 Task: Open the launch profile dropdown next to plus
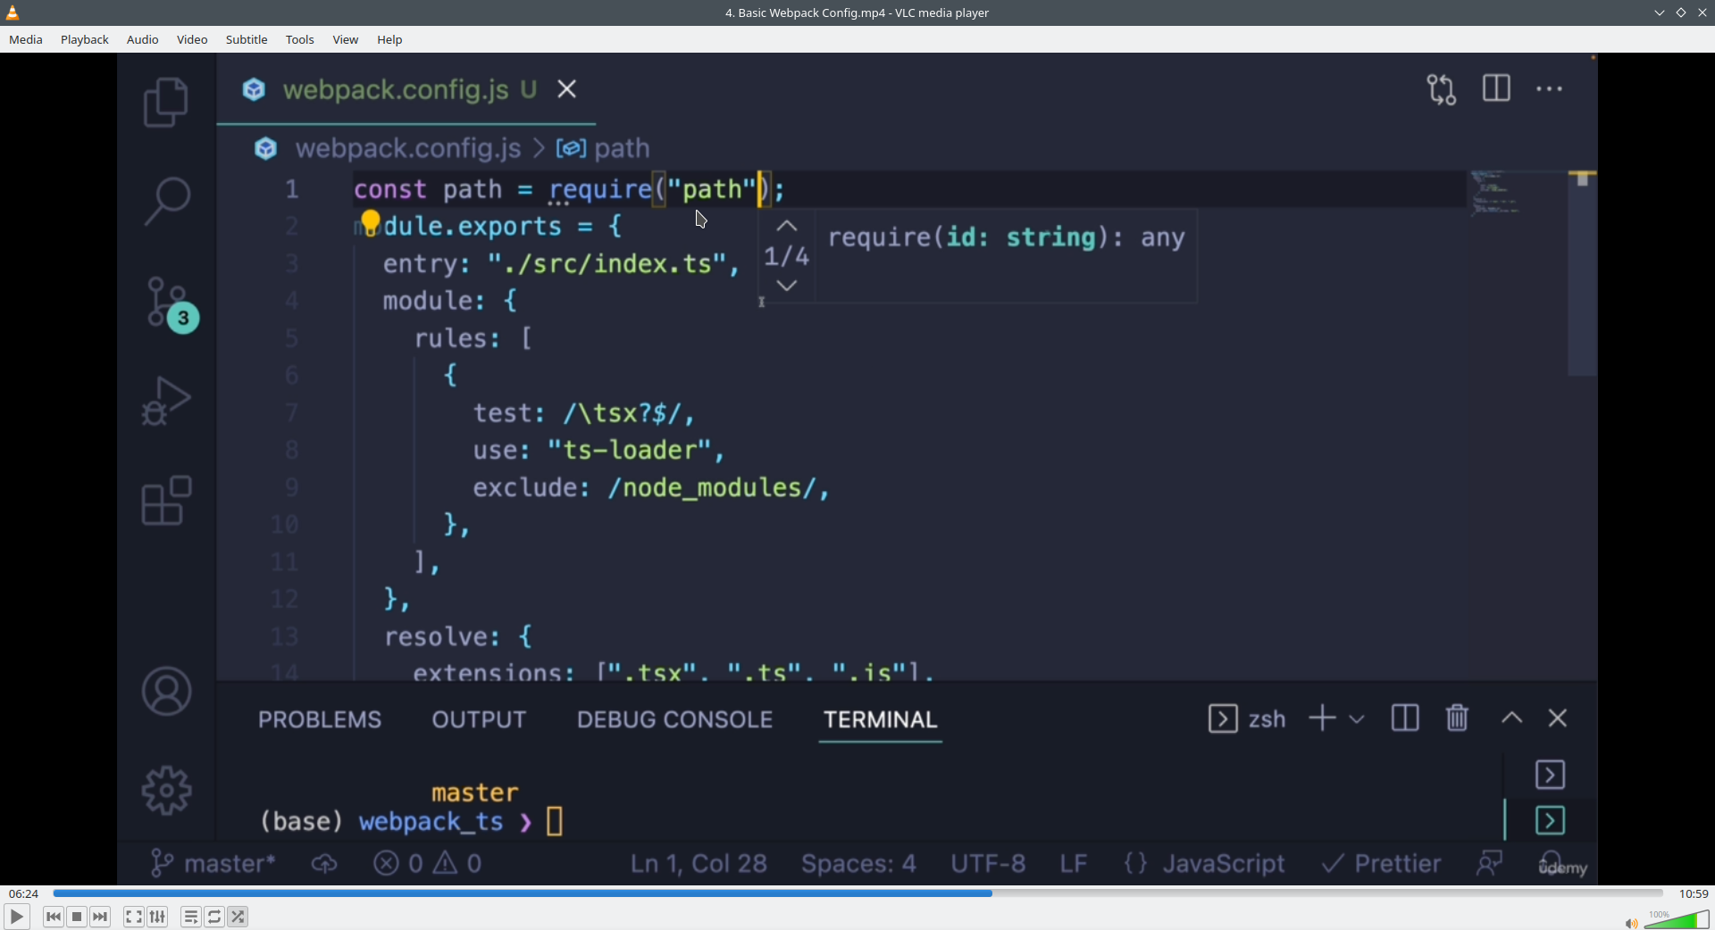click(1357, 718)
